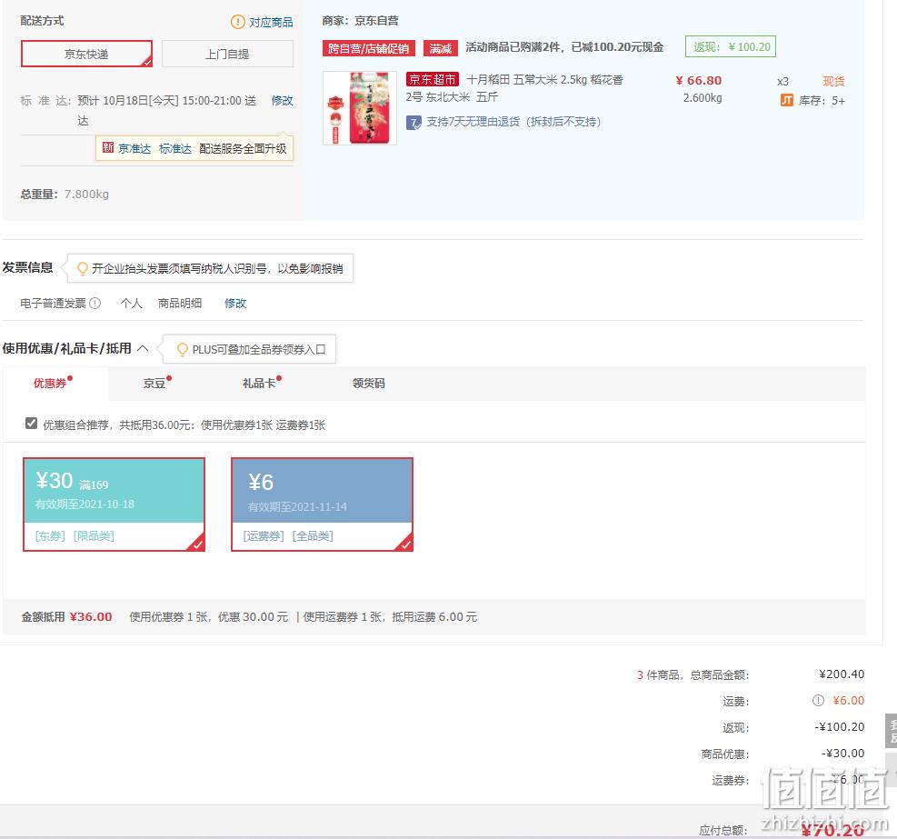Deselect the ¥6 运费券 coupon card
Image resolution: width=897 pixels, height=839 pixels.
(x=322, y=504)
